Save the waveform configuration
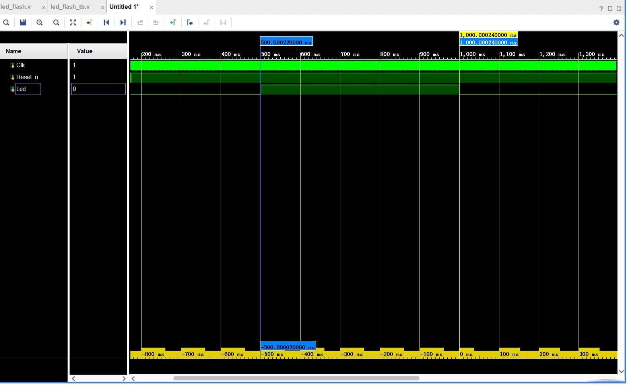627x385 pixels. [23, 23]
